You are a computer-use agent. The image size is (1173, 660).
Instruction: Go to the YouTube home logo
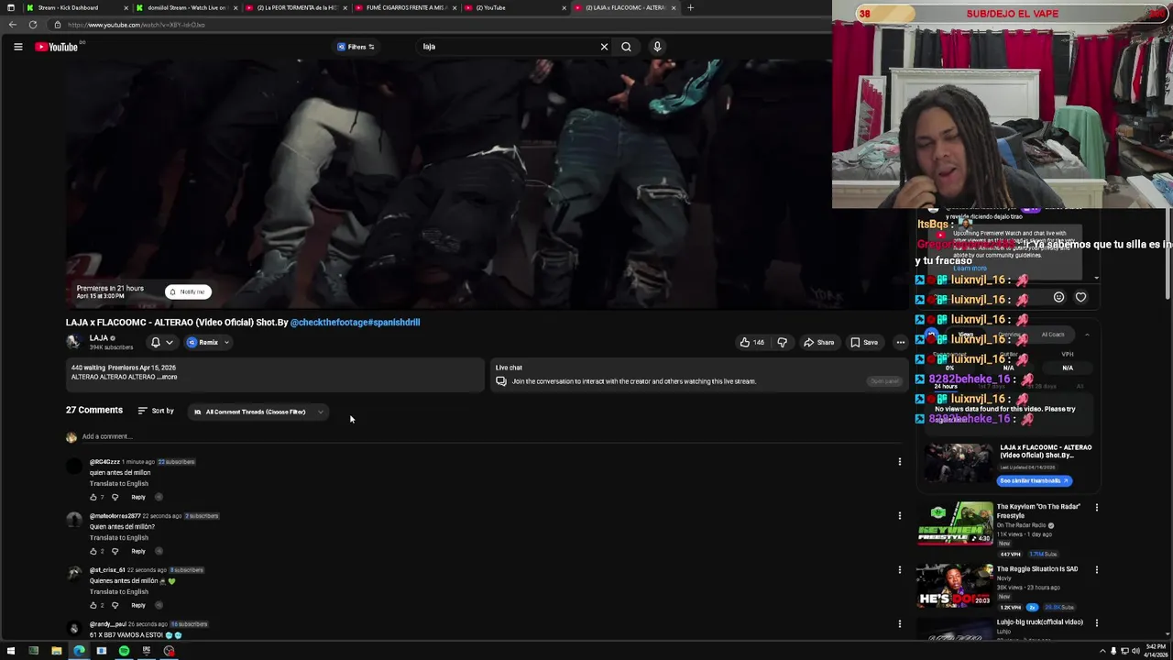point(57,47)
